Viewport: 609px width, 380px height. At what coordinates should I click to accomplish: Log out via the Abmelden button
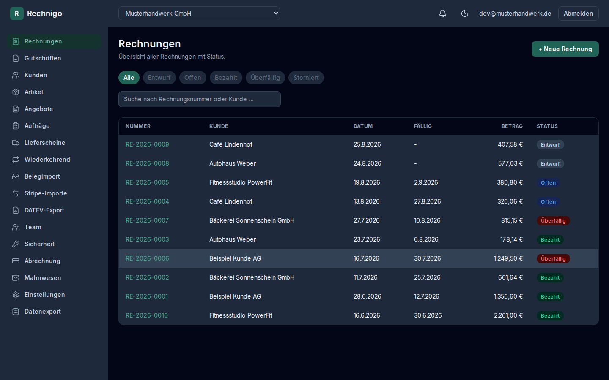(x=579, y=14)
